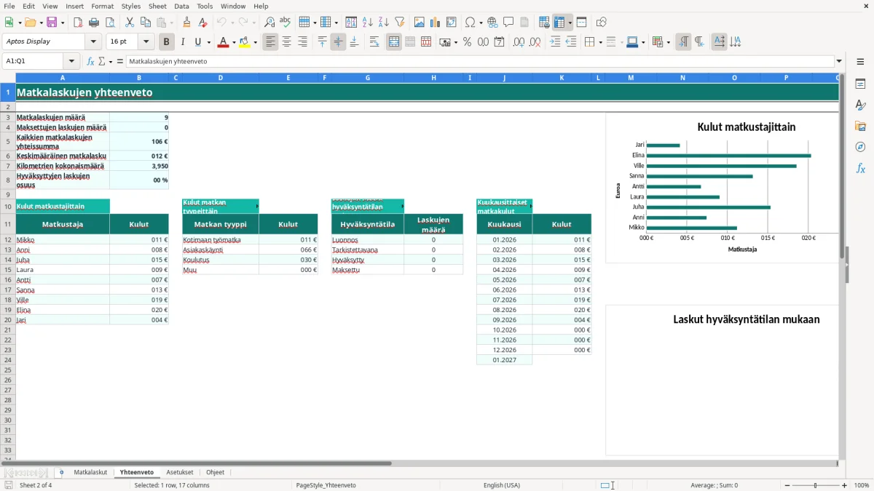Toggle Italic formatting

[183, 42]
